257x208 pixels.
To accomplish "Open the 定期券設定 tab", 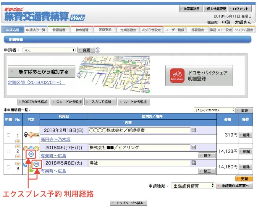I will 128,30.
